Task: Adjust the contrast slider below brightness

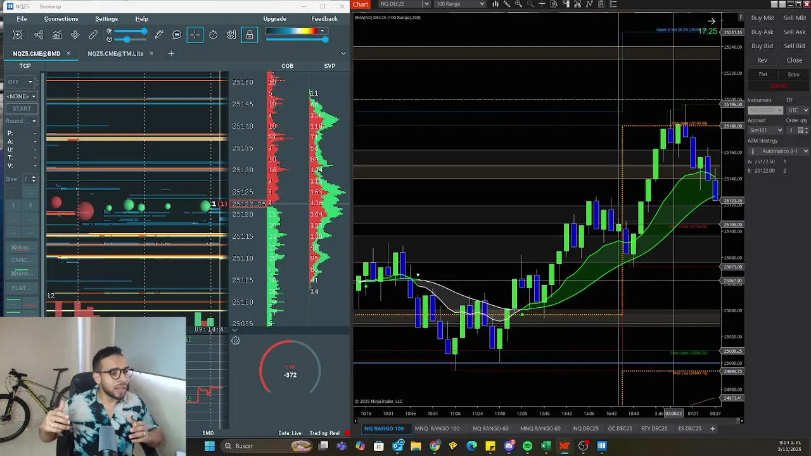Action: [x=129, y=39]
